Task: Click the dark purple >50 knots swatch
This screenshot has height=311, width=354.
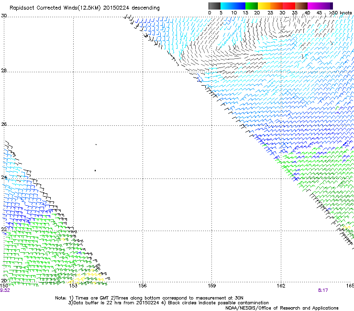Action: [x=332, y=6]
